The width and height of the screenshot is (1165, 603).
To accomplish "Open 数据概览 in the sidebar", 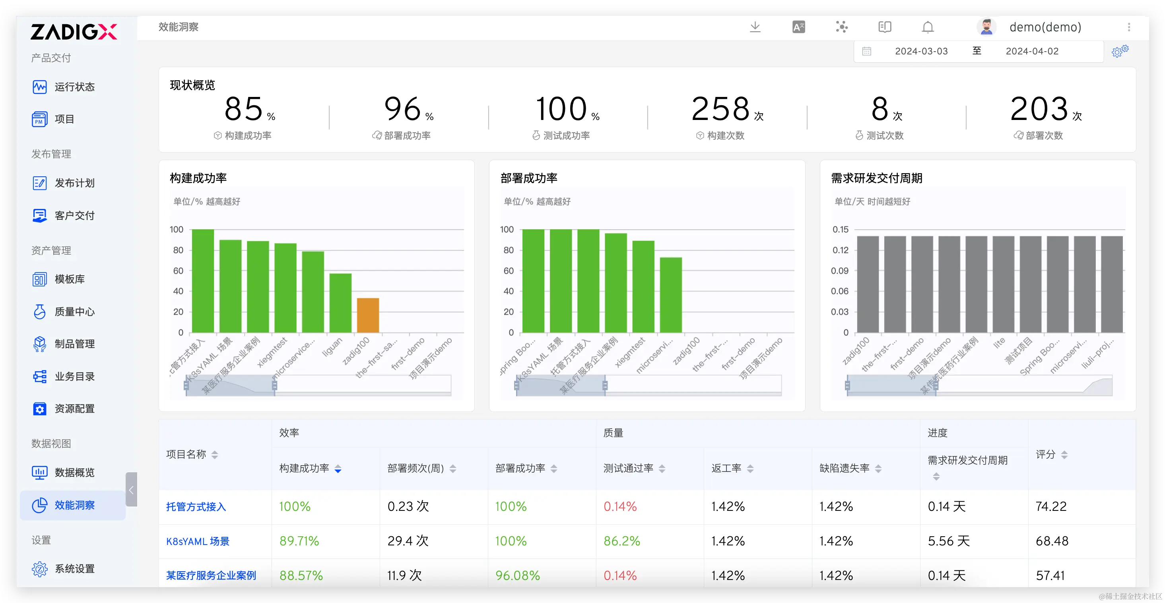I will tap(75, 472).
